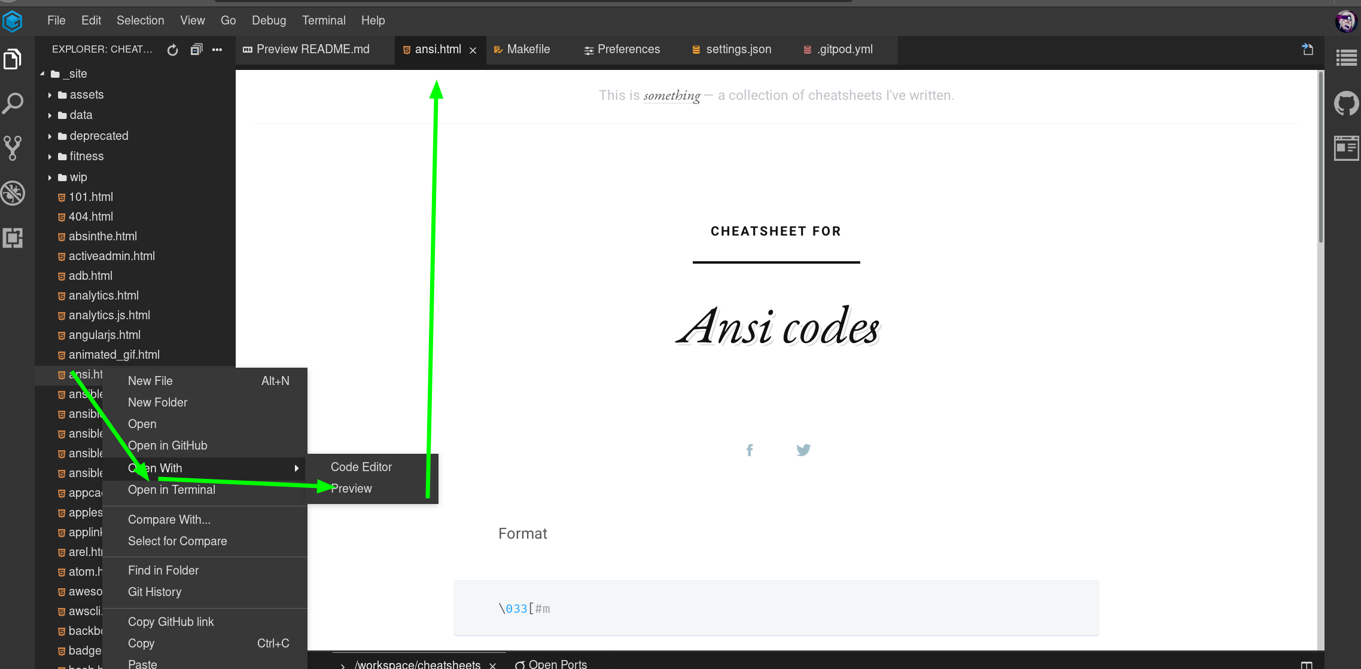The height and width of the screenshot is (669, 1361).
Task: Refresh the Explorer file tree
Action: (172, 50)
